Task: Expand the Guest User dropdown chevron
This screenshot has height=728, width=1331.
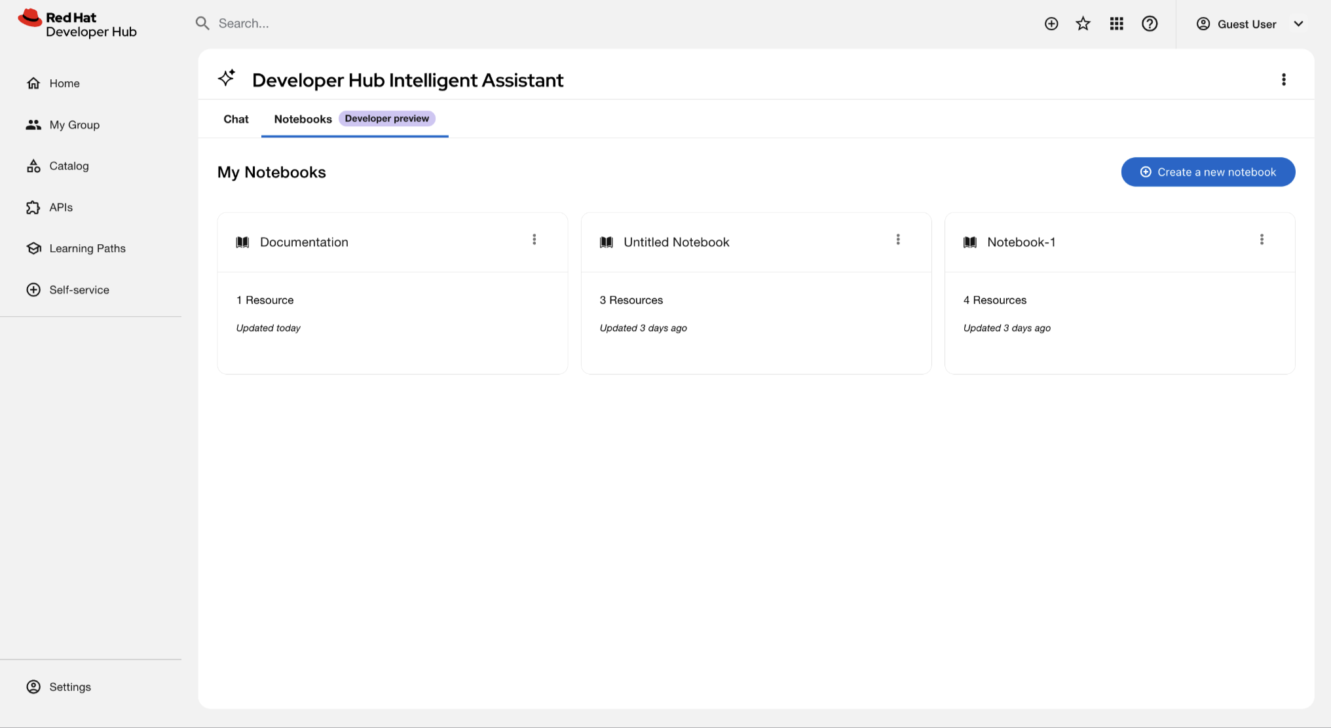Action: tap(1298, 24)
